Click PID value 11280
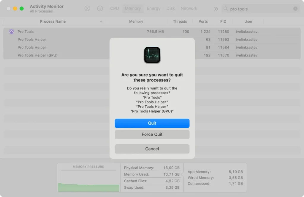304x197 pixels. click(x=223, y=32)
